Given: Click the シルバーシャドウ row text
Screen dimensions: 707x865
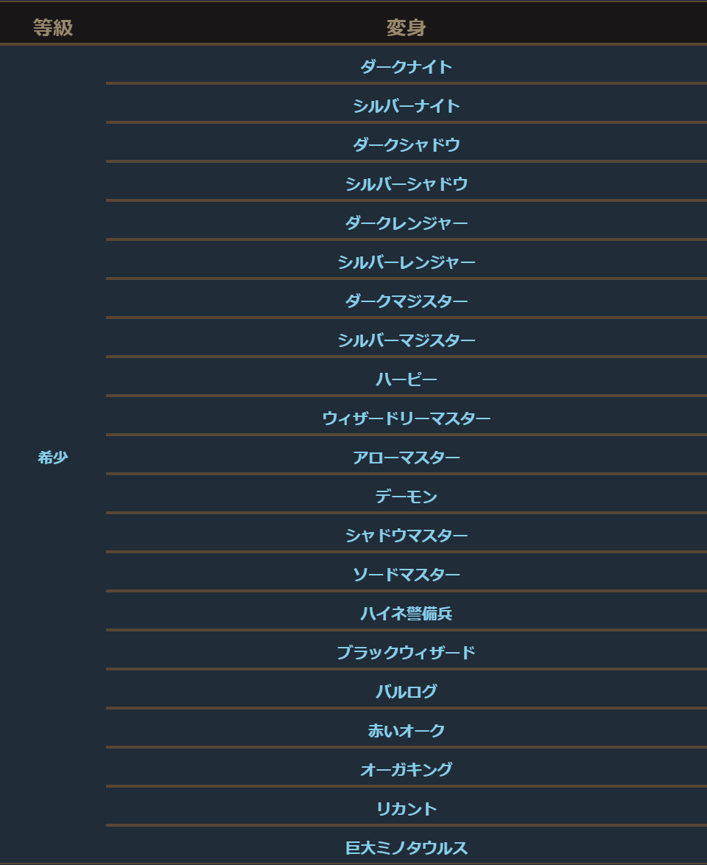Looking at the screenshot, I should (x=406, y=184).
